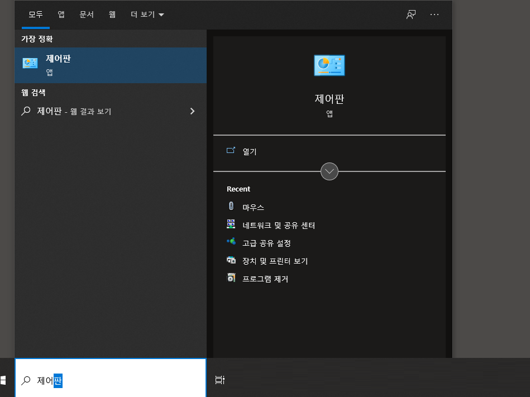Expand web result with right chevron
The height and width of the screenshot is (397, 530).
[192, 111]
